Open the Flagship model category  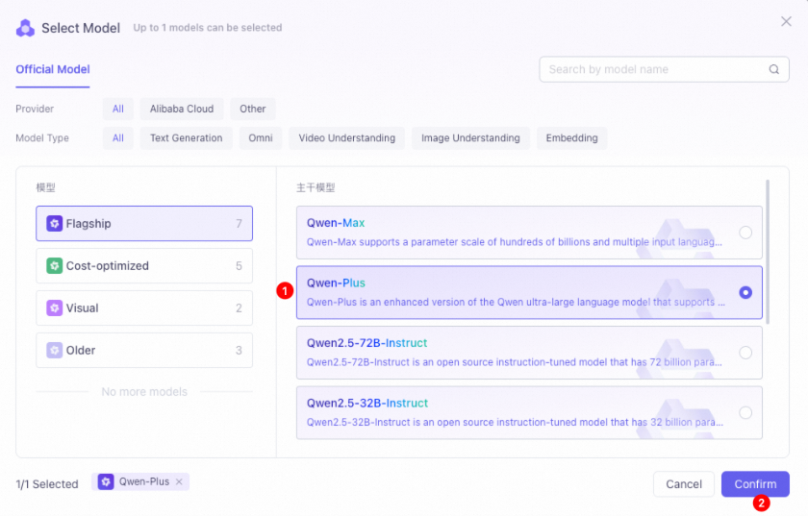pyautogui.click(x=144, y=224)
